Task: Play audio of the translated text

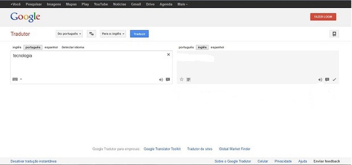Action: coord(320,80)
